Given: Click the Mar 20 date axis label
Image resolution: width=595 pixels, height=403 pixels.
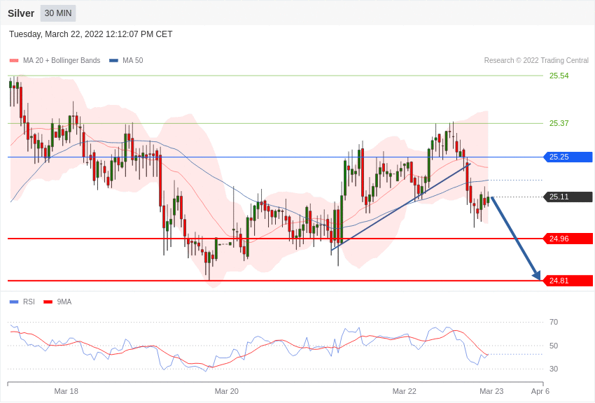Looking at the screenshot, I should tap(227, 391).
